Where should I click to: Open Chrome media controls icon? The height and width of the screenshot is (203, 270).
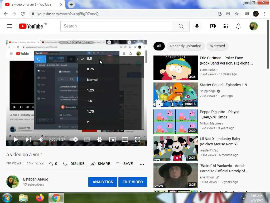pos(247,14)
